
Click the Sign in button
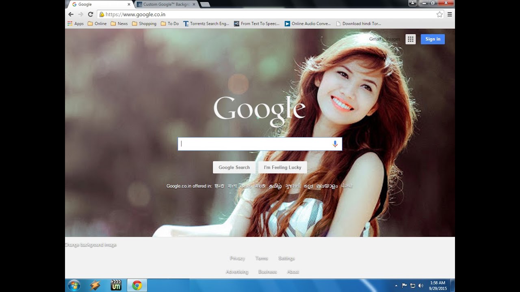(433, 39)
